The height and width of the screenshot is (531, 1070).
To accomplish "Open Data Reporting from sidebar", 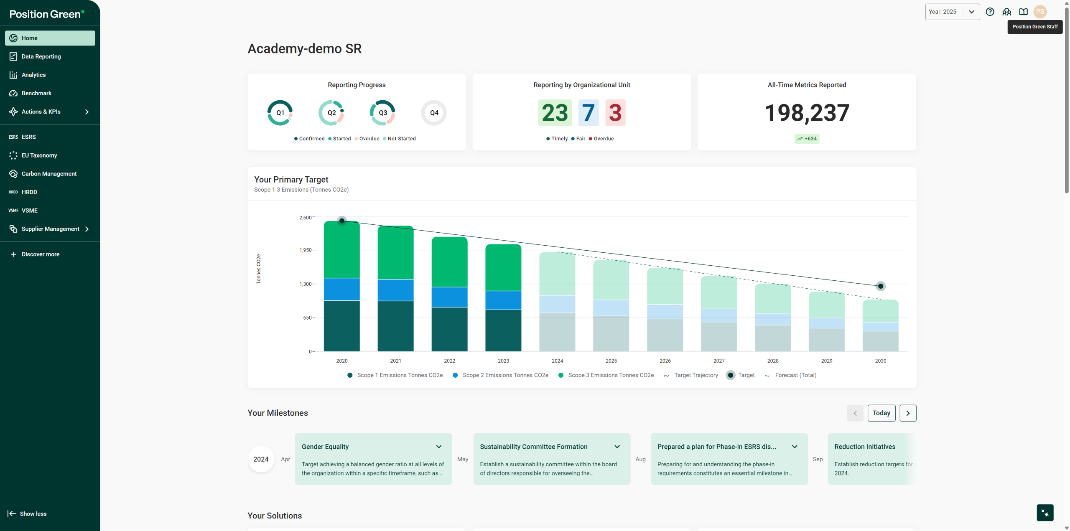I will [41, 56].
